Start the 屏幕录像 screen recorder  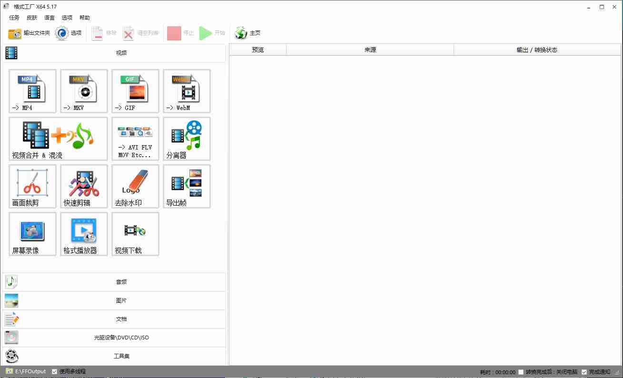tap(32, 234)
